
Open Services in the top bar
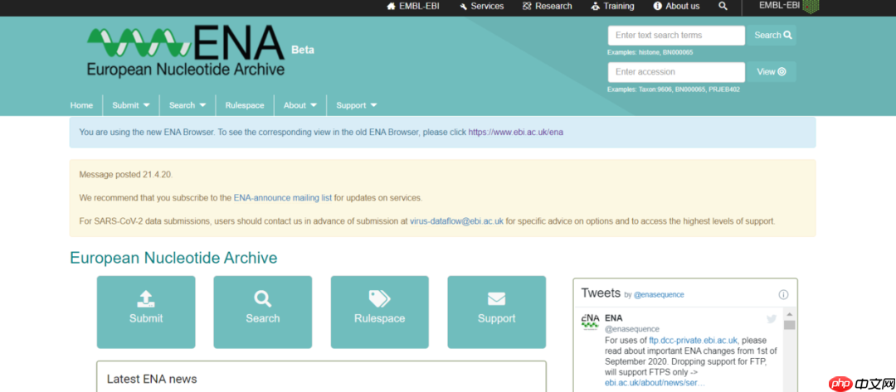482,7
